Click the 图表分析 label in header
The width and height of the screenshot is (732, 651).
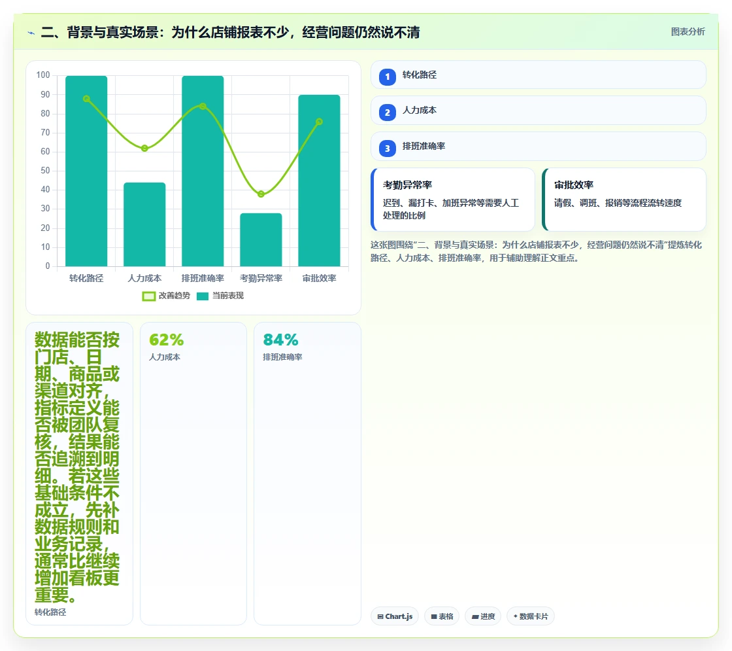click(x=688, y=32)
